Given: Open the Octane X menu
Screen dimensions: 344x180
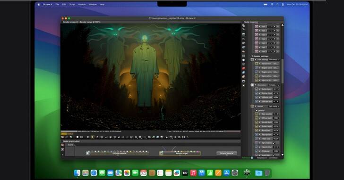Looking at the screenshot, I should (x=48, y=4).
